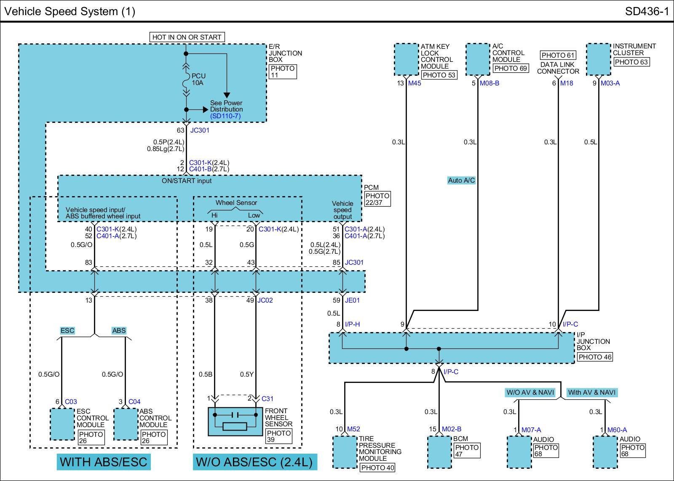Open PHOTO 53 for ATM key lock module

(x=439, y=75)
